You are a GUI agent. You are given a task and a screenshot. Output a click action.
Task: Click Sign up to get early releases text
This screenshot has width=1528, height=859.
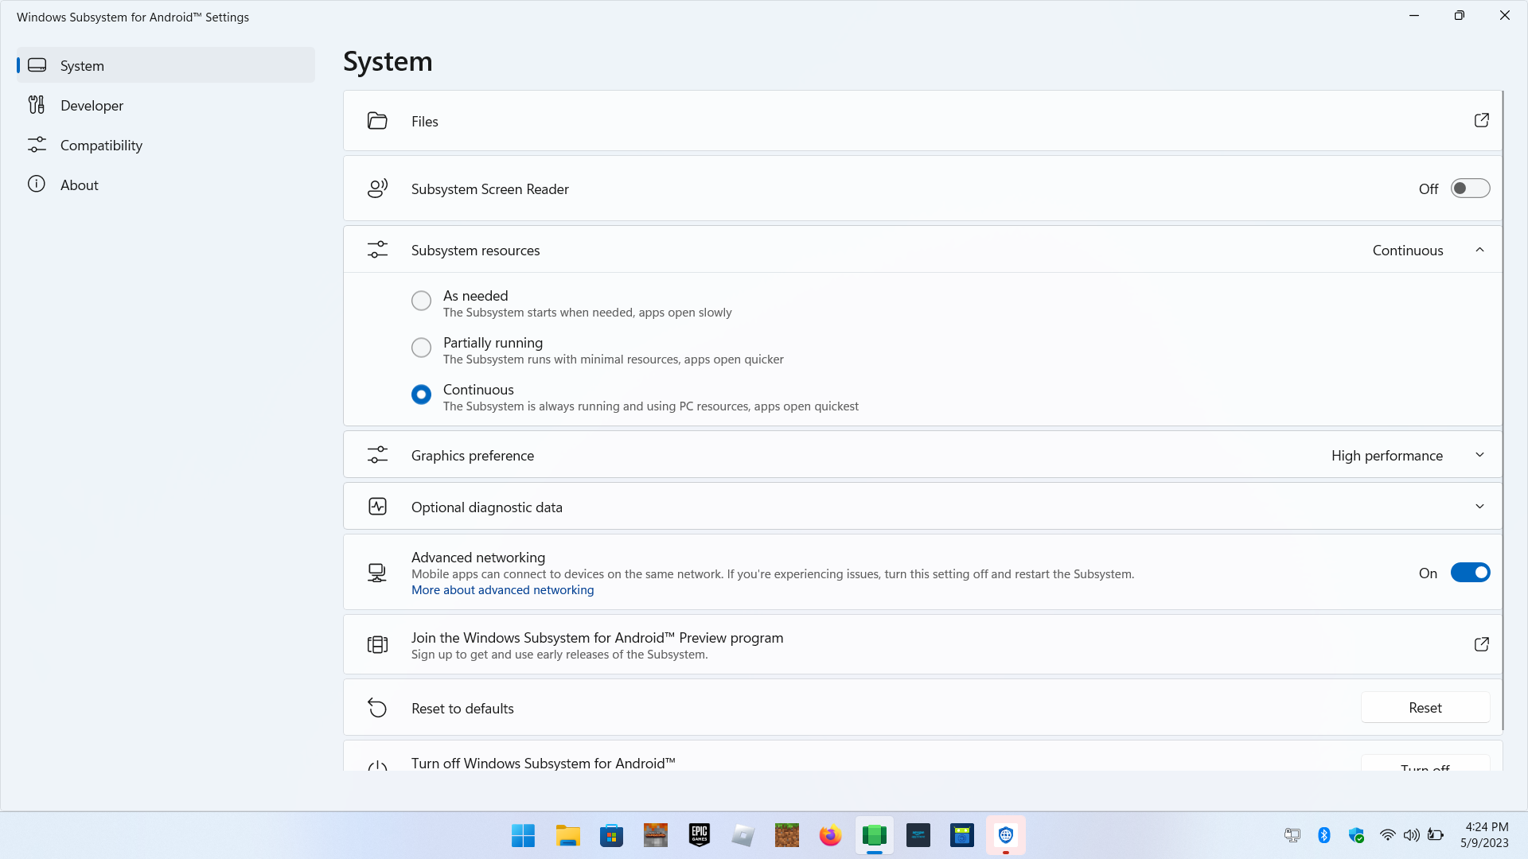(559, 655)
